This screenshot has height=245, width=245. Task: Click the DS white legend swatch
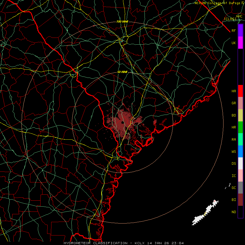[x=240, y=163]
